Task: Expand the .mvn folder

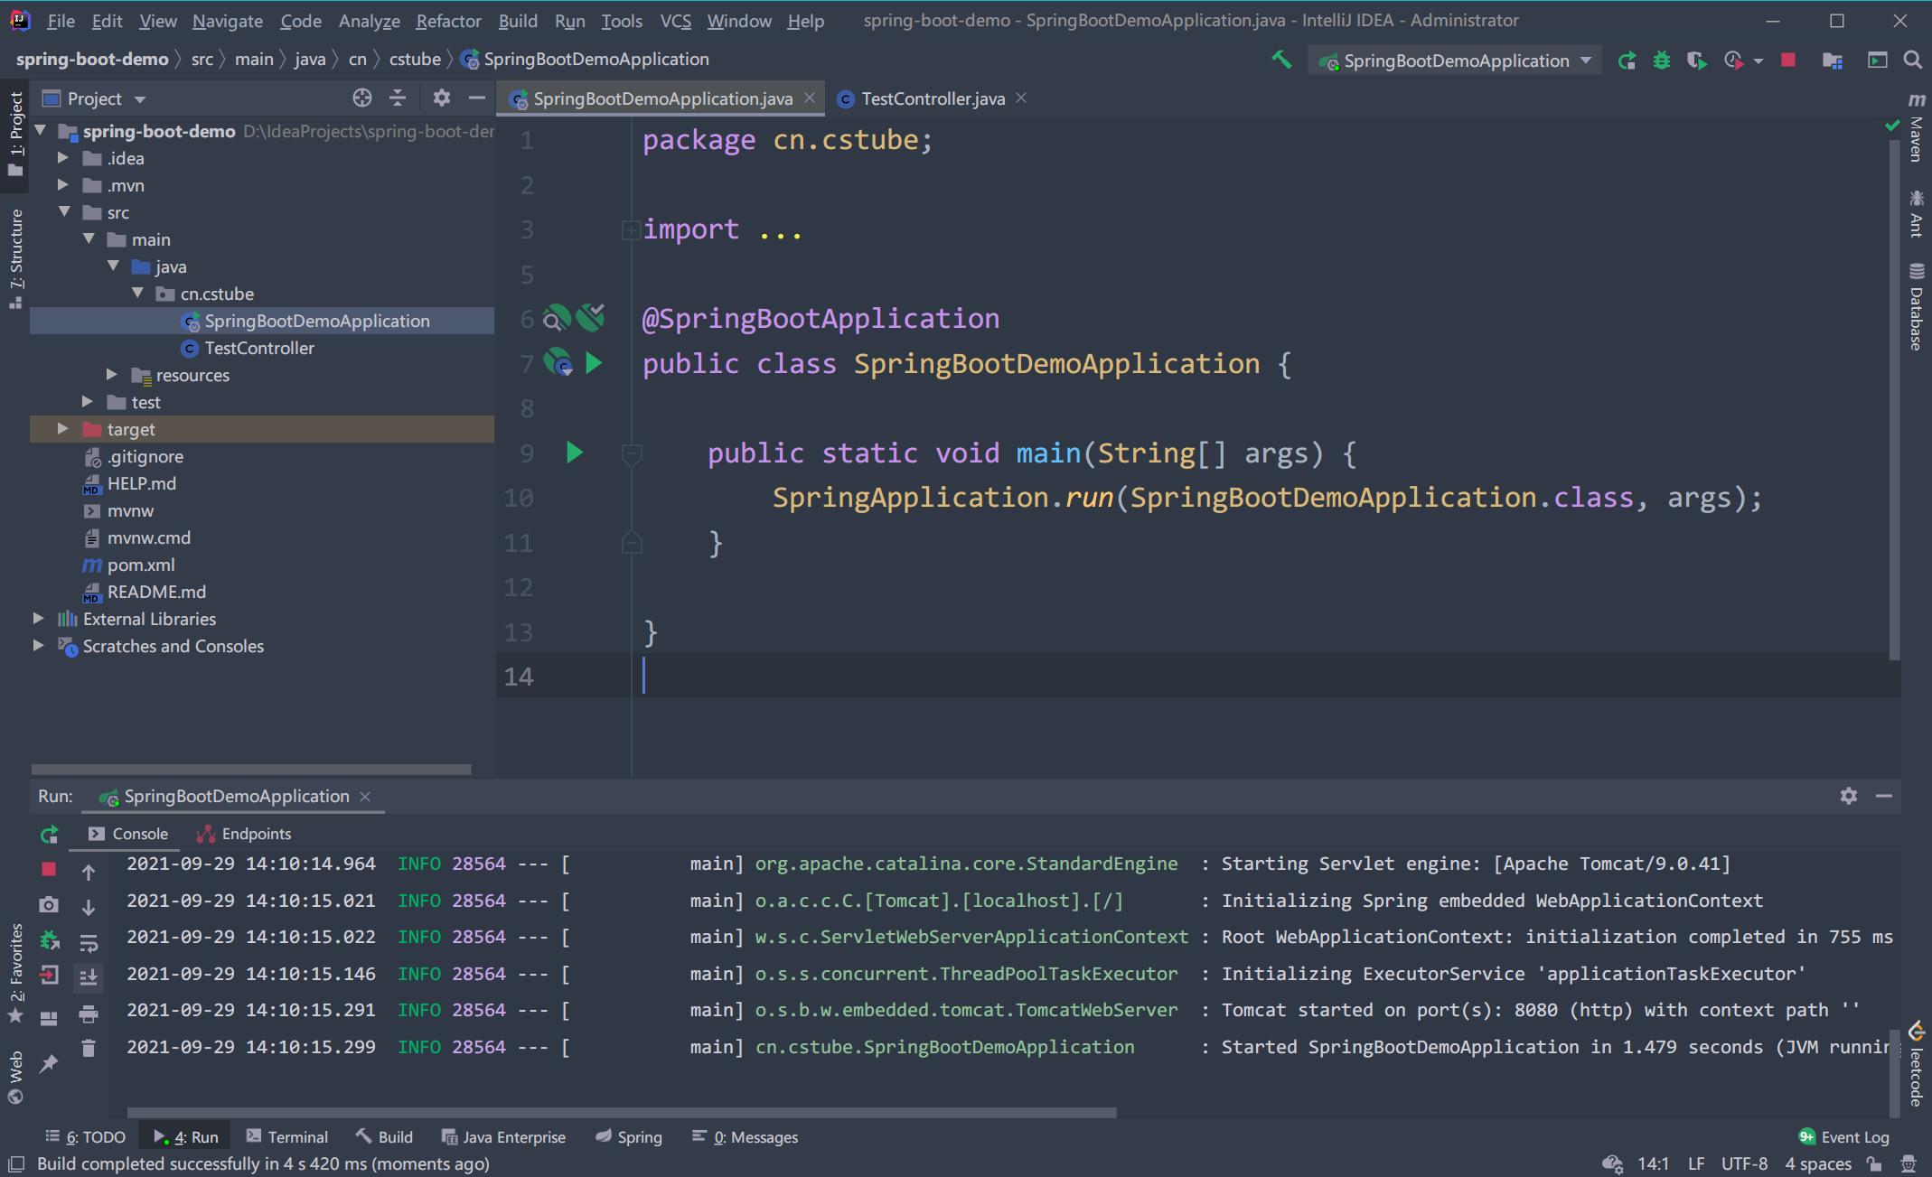Action: 63,185
